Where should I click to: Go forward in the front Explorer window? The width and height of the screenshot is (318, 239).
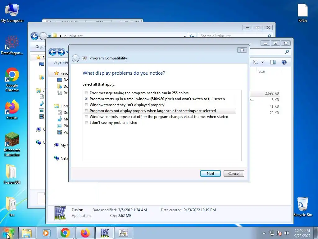(61, 52)
